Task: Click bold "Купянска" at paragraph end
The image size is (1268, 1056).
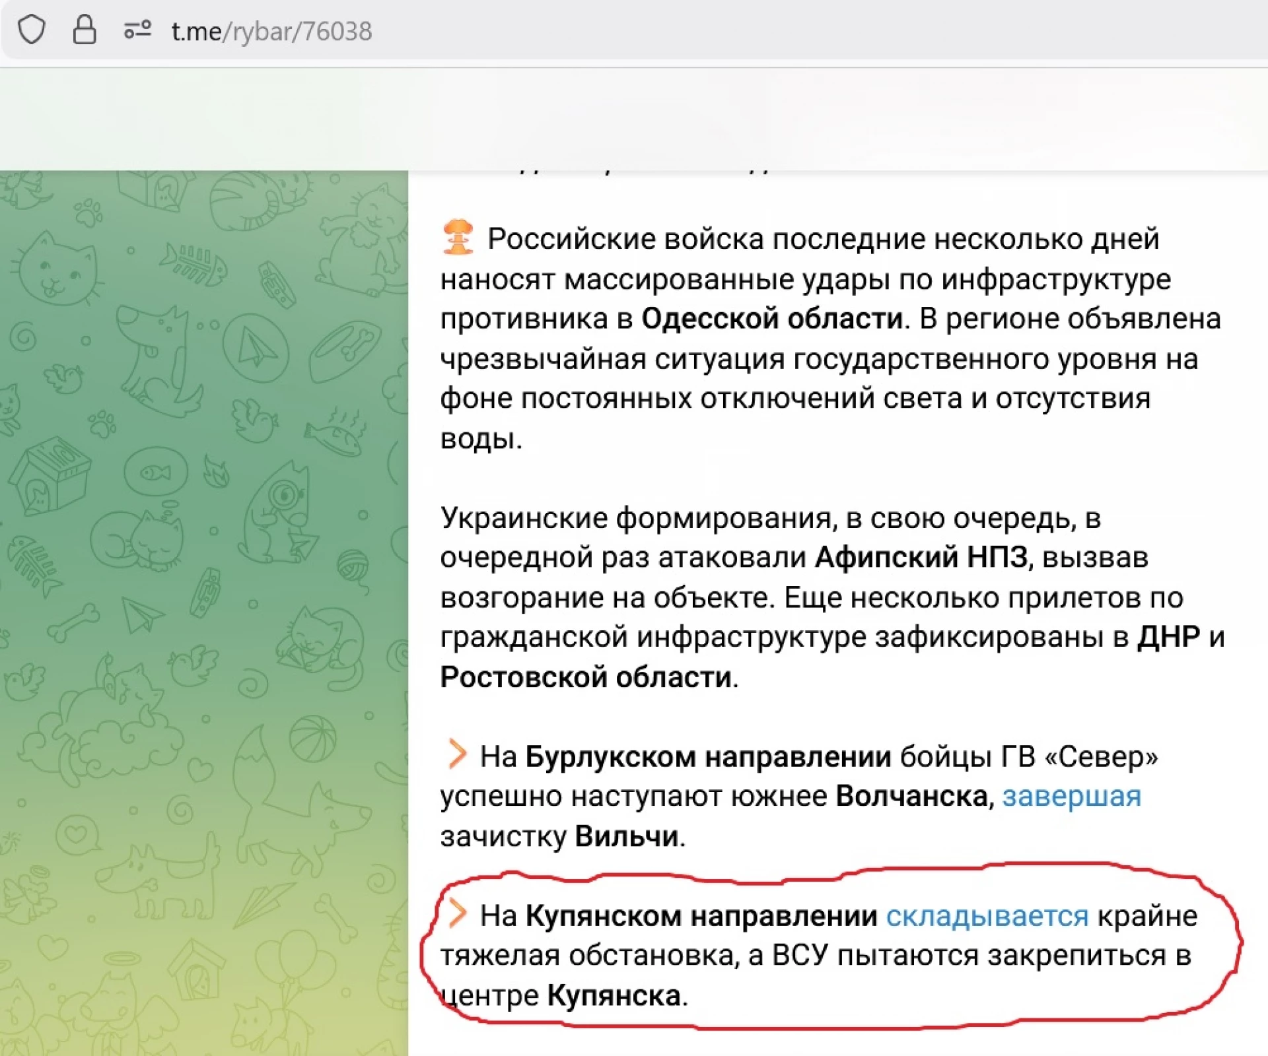Action: (x=614, y=995)
